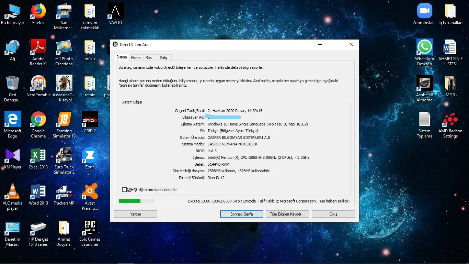469x264 pixels.
Task: Select the VLC media player shortcut
Action: click(x=13, y=198)
